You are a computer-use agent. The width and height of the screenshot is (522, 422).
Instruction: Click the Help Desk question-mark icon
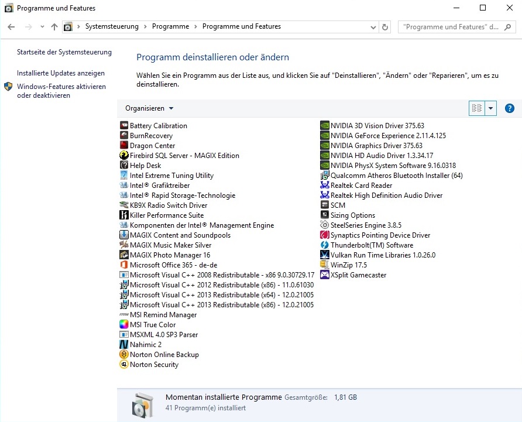124,165
